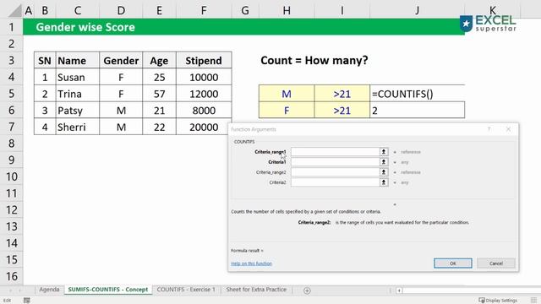Close the Function Arguments dialog
The image size is (541, 304).
(x=508, y=129)
